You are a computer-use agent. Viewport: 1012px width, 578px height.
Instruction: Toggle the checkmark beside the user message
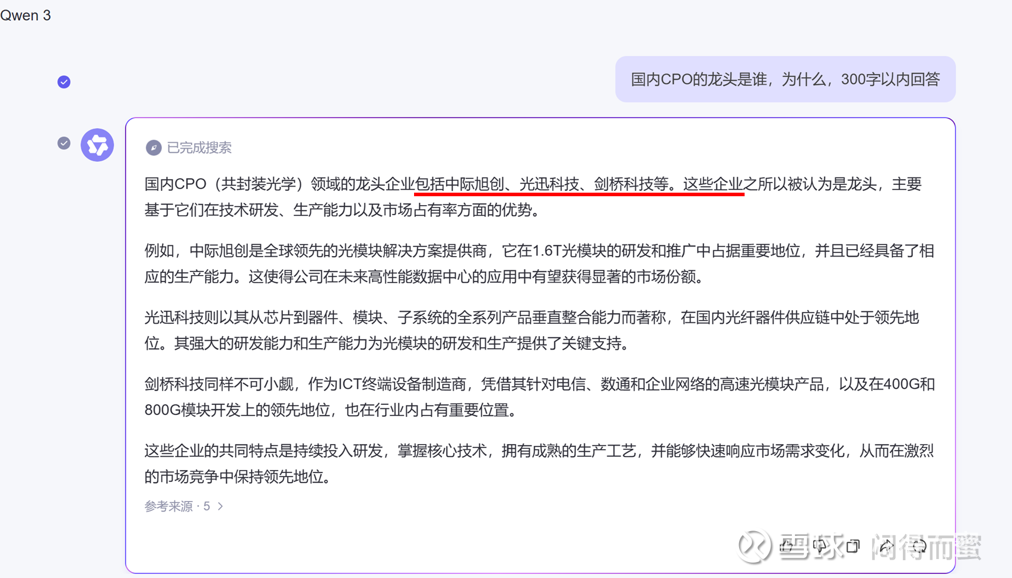point(64,82)
